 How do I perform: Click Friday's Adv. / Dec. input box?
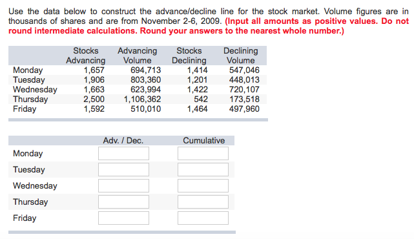(123, 218)
